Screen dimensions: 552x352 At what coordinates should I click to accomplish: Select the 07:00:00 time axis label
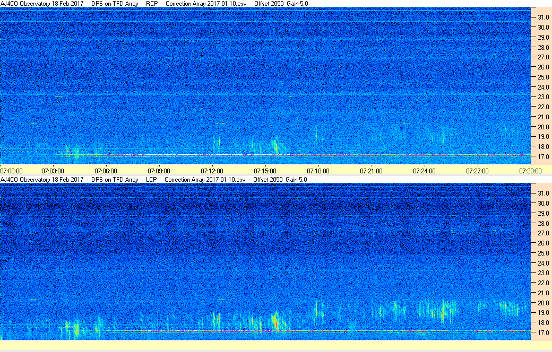11,171
